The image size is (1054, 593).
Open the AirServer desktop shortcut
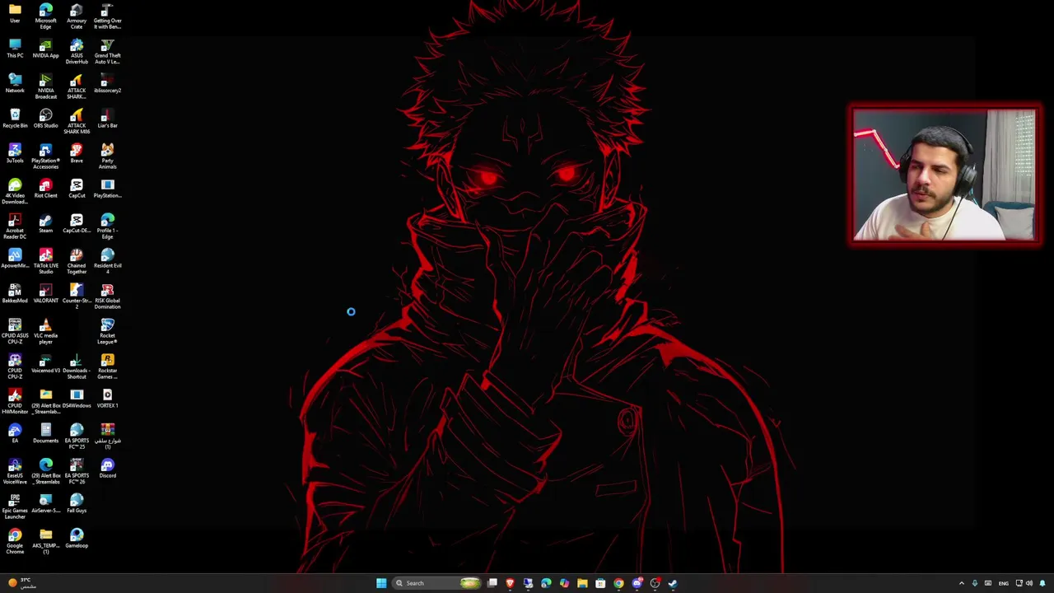click(x=45, y=503)
